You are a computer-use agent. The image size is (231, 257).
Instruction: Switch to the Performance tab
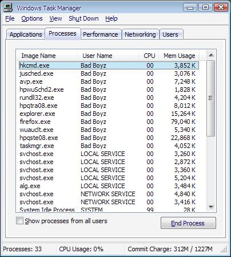101,34
